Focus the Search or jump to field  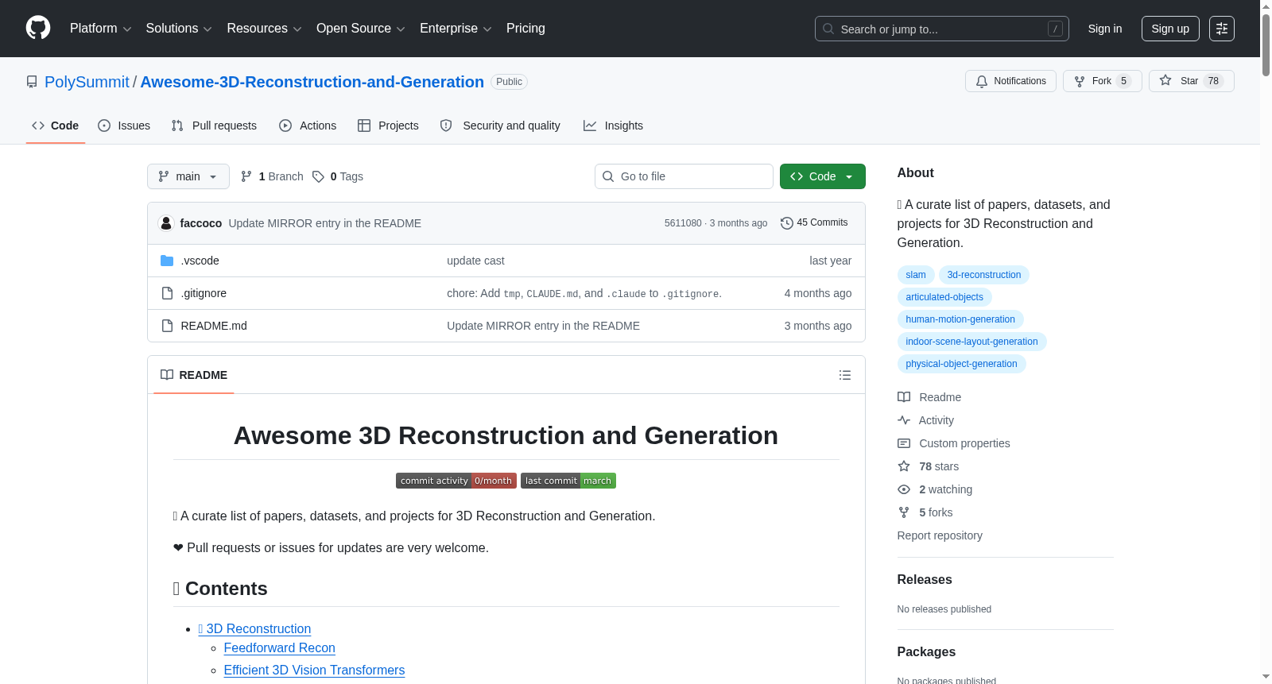pos(942,29)
